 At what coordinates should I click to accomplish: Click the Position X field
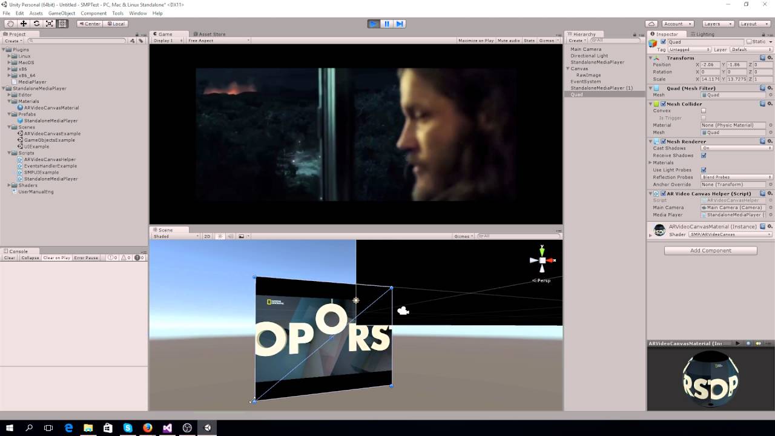click(x=710, y=64)
